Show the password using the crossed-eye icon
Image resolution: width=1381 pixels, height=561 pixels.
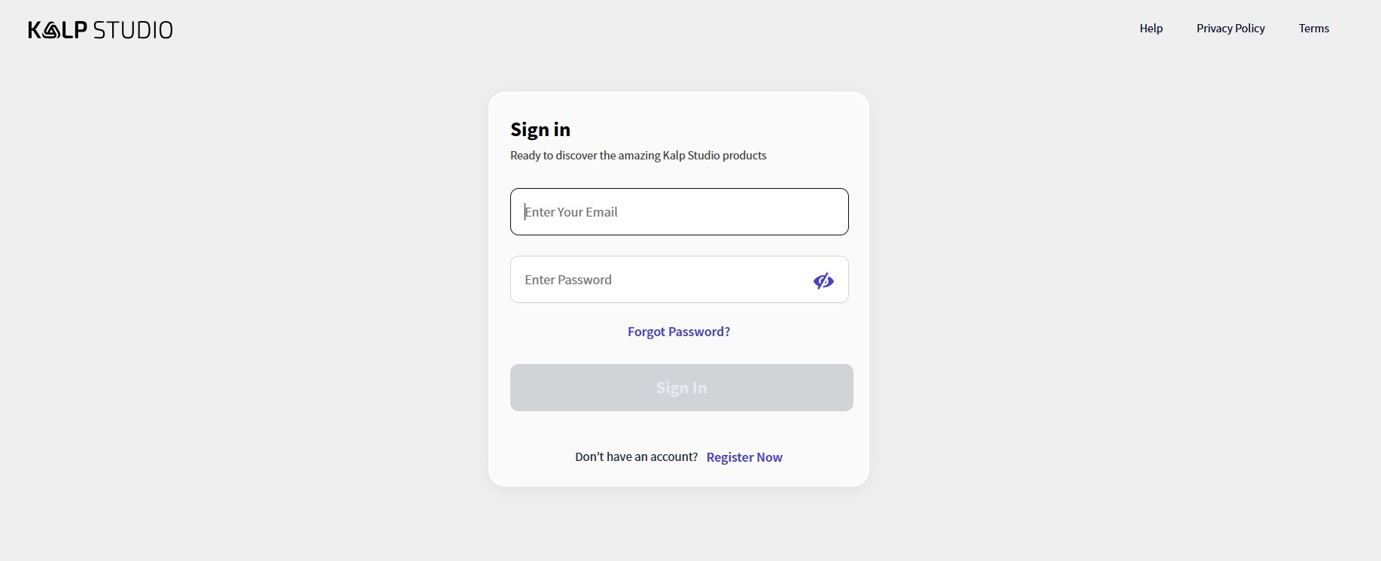coord(823,280)
